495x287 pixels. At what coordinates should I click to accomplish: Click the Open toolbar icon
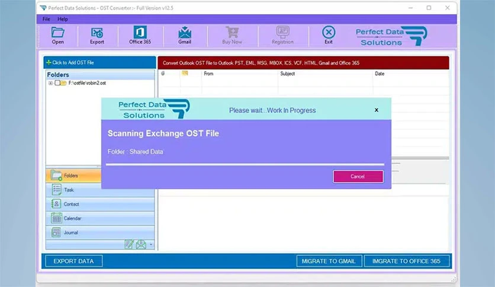(58, 36)
